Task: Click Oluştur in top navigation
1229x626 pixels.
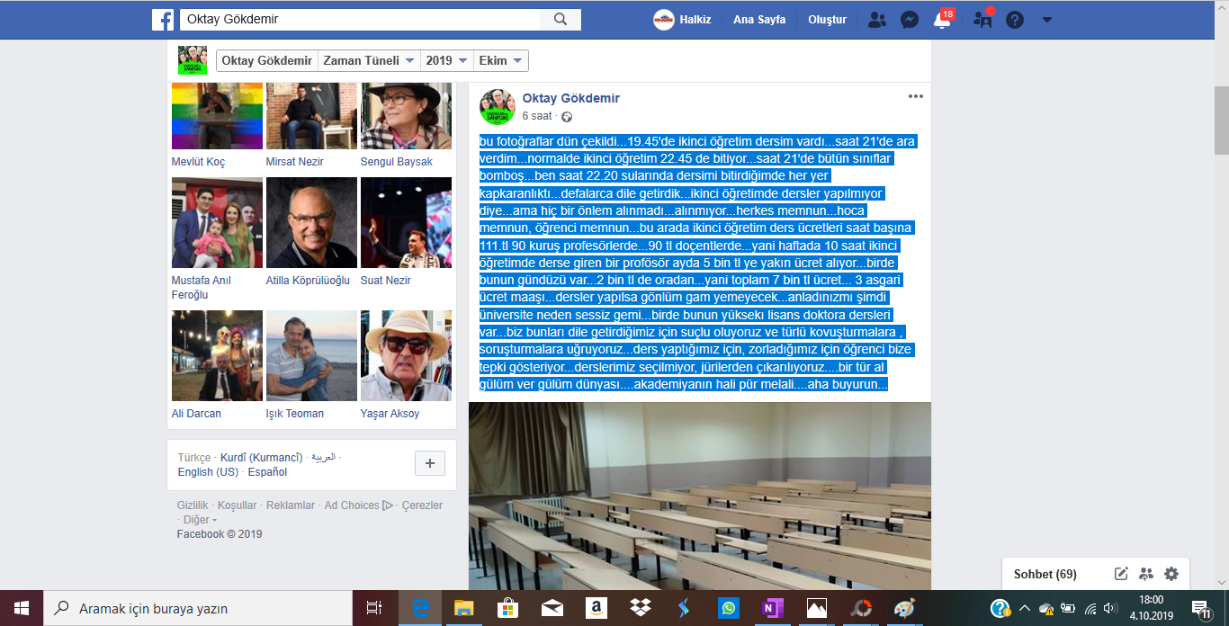Action: pos(827,20)
